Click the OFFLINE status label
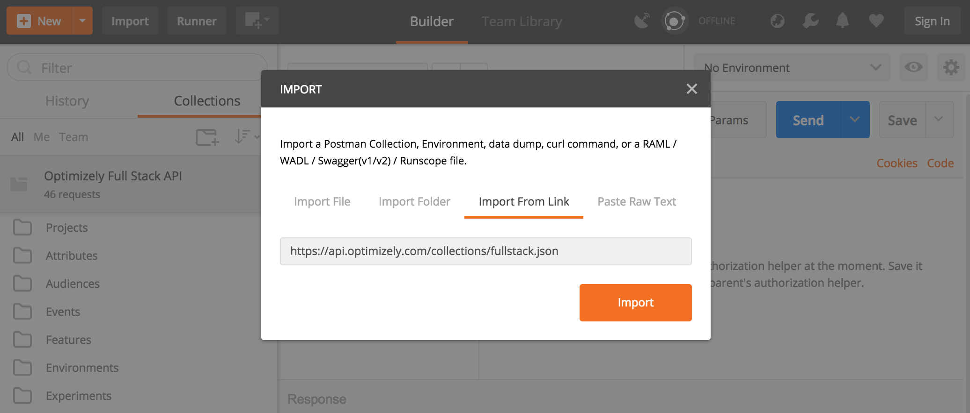Image resolution: width=970 pixels, height=413 pixels. click(716, 21)
